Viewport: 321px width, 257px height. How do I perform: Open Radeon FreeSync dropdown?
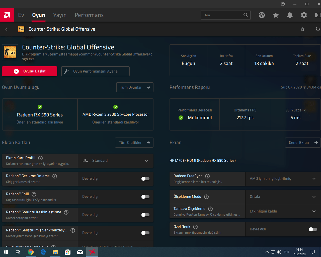(x=283, y=179)
